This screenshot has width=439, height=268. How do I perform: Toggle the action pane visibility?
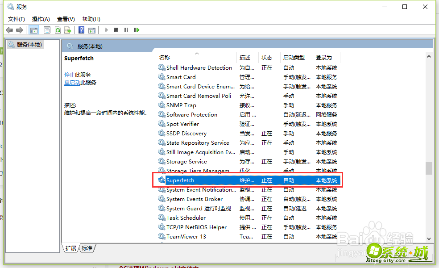pyautogui.click(x=92, y=30)
